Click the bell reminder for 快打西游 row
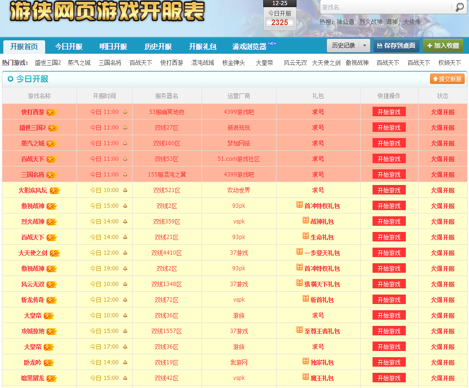 click(x=125, y=112)
